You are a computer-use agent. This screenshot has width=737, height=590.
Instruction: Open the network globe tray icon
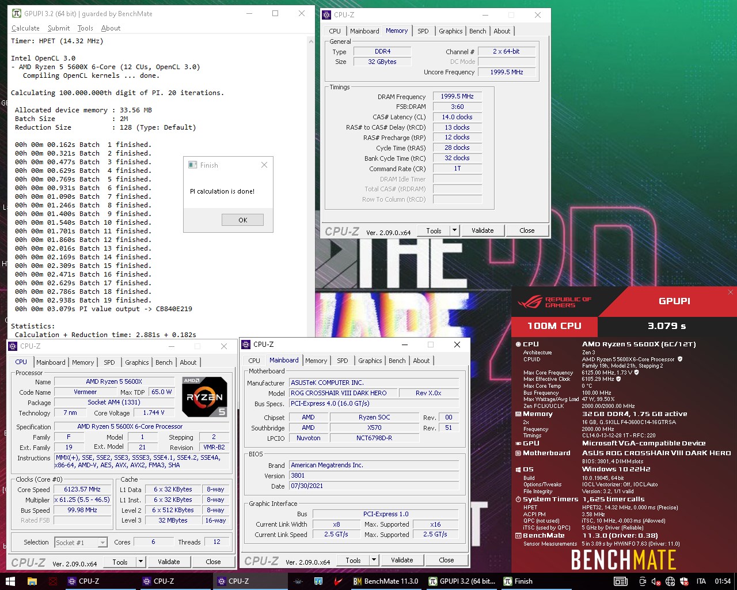670,581
